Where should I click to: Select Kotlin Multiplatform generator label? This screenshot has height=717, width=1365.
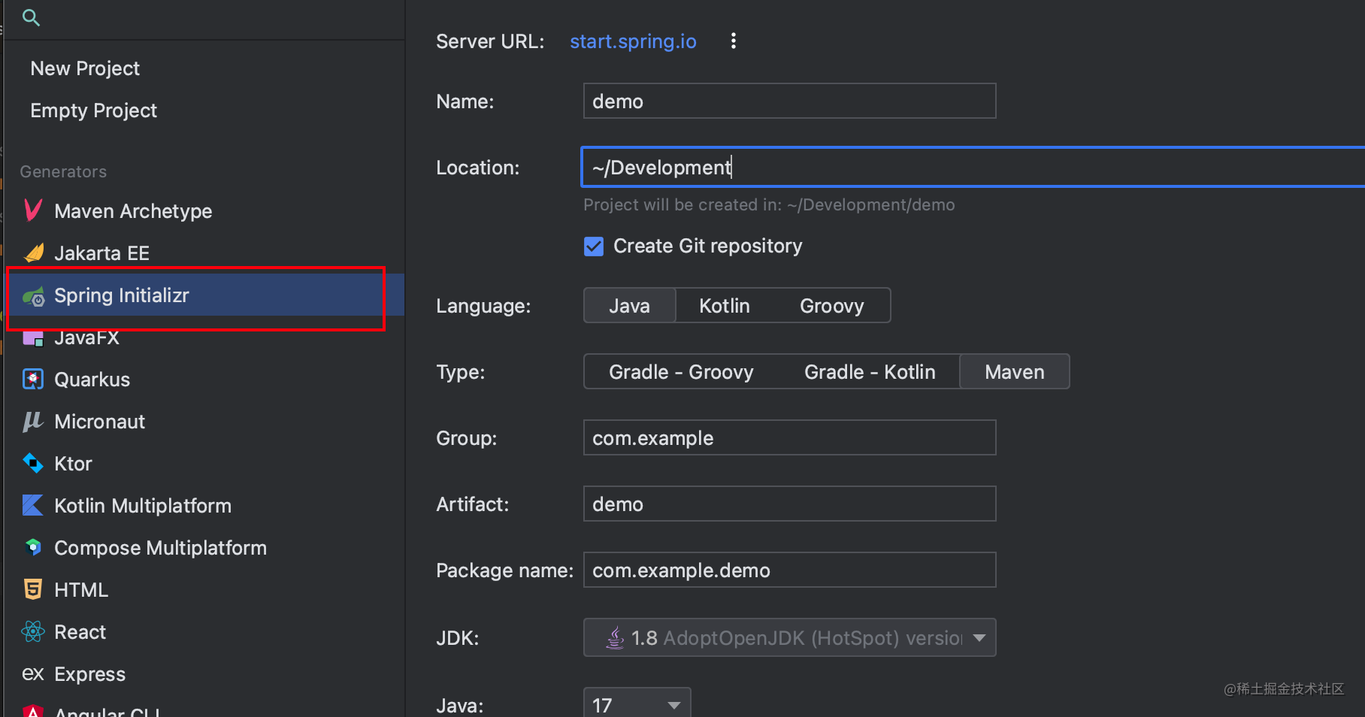143,506
